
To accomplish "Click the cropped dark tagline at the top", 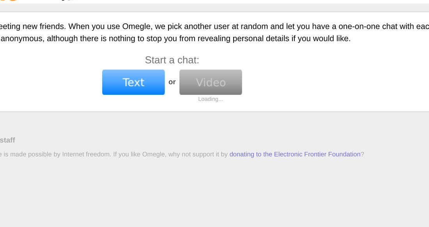I will coord(68,0).
